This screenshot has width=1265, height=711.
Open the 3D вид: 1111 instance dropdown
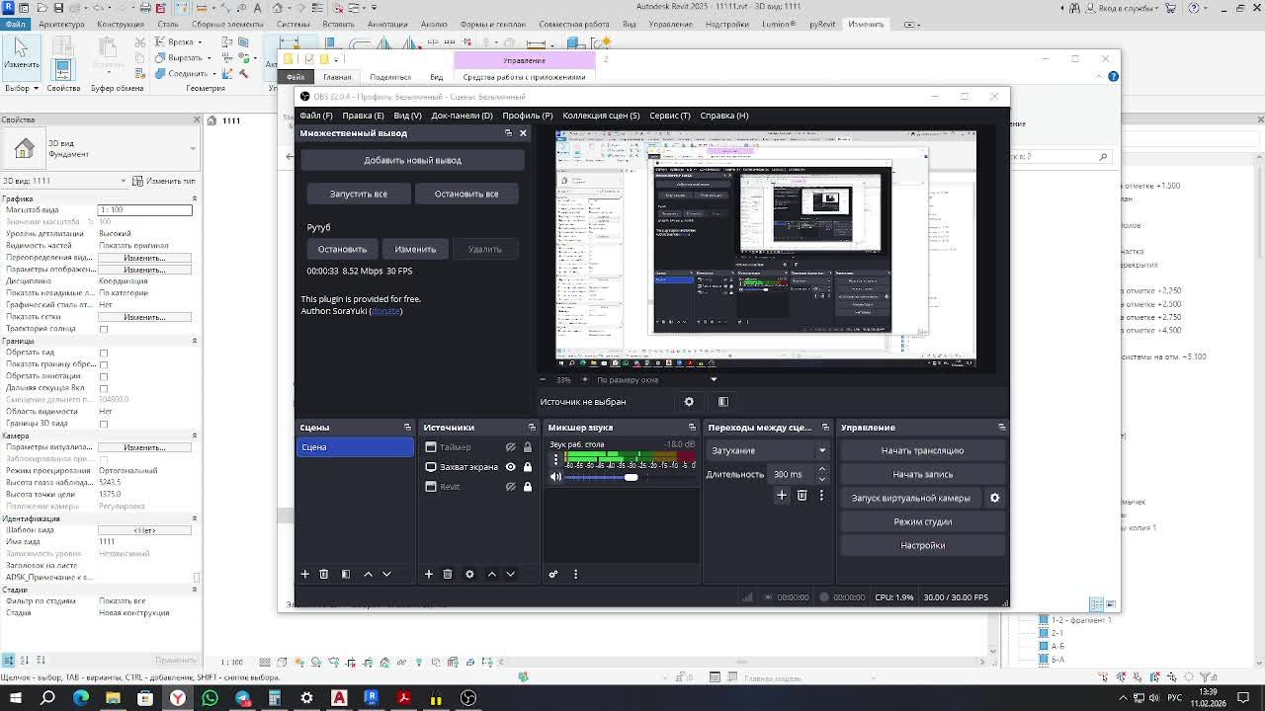(65, 181)
